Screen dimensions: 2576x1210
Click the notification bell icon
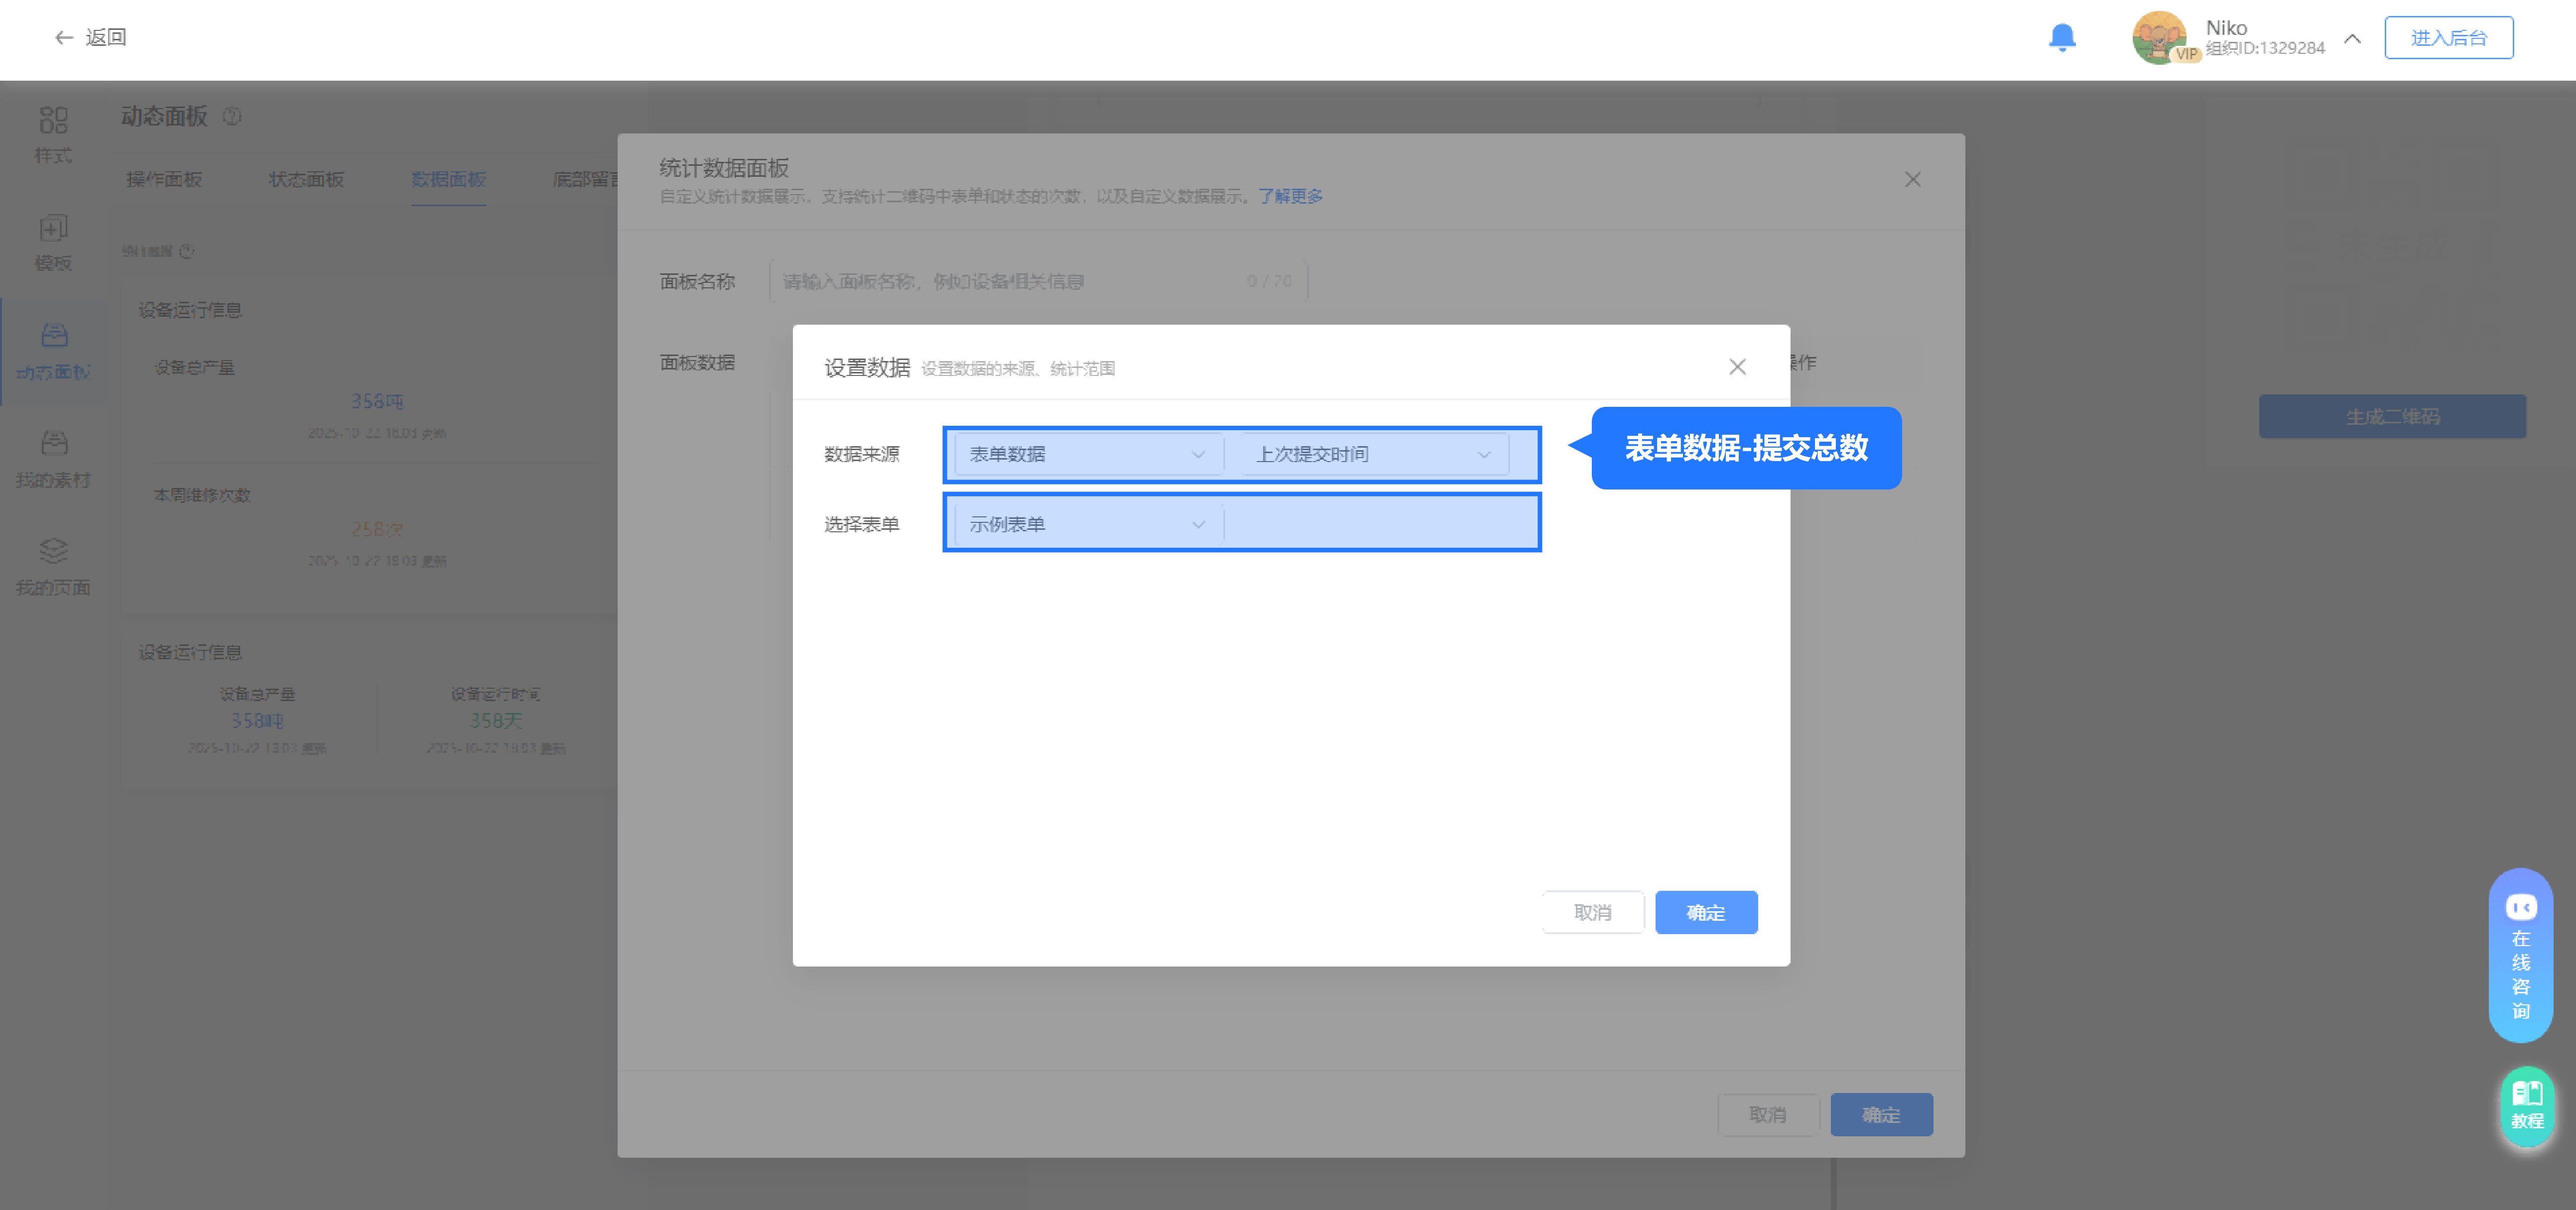(2062, 38)
